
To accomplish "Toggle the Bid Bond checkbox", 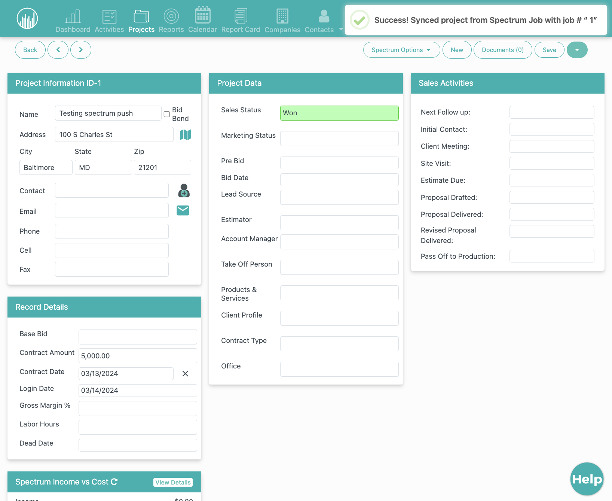I will pyautogui.click(x=167, y=114).
